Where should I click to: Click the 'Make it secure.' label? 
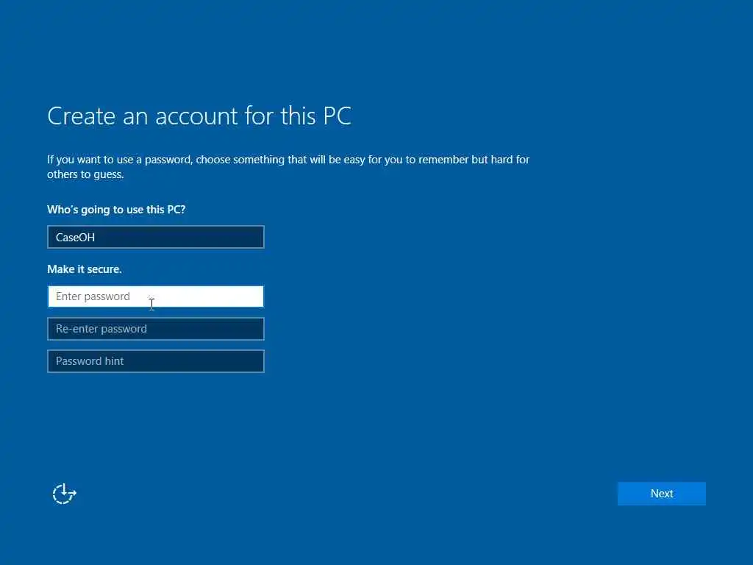tap(85, 269)
